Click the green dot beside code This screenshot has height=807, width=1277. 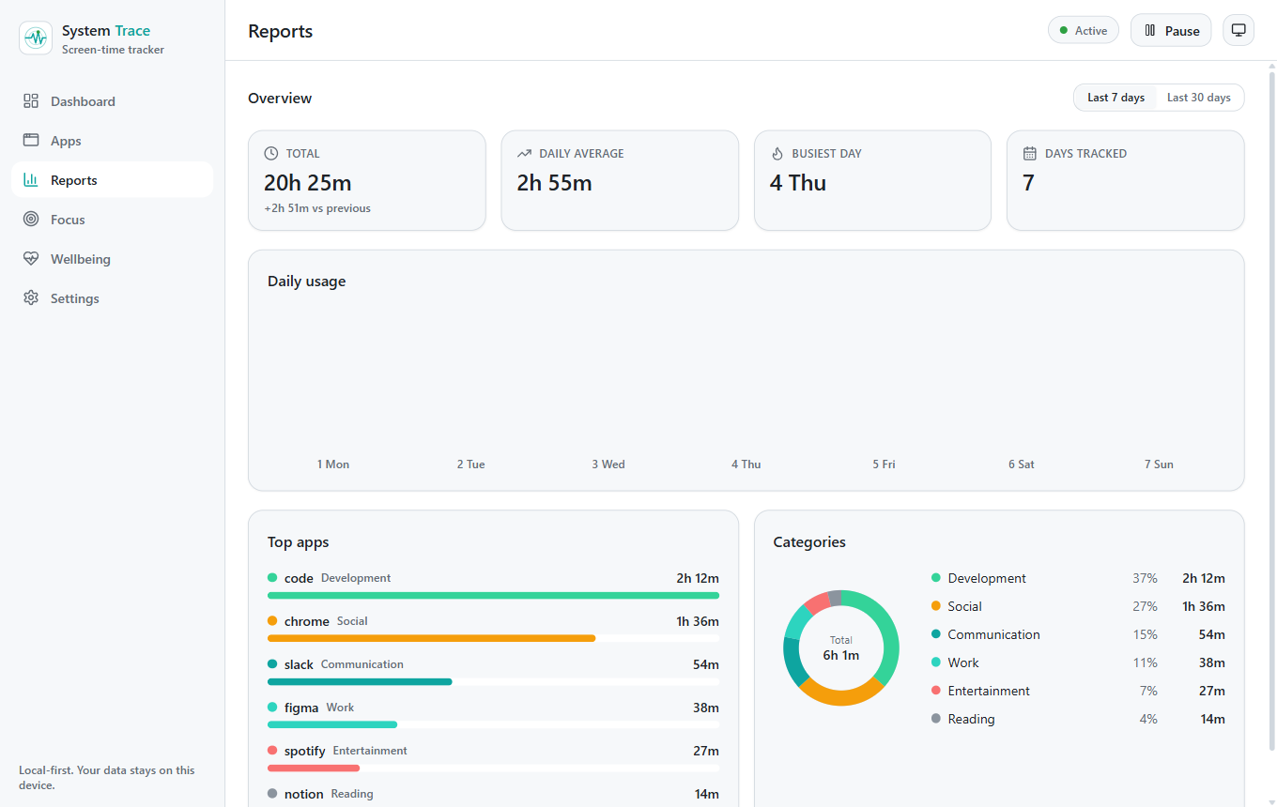coord(272,578)
